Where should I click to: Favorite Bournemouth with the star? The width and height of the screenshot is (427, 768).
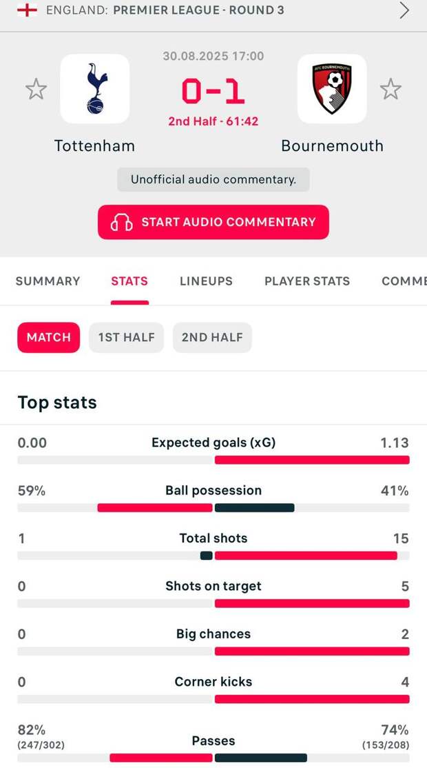(x=390, y=89)
